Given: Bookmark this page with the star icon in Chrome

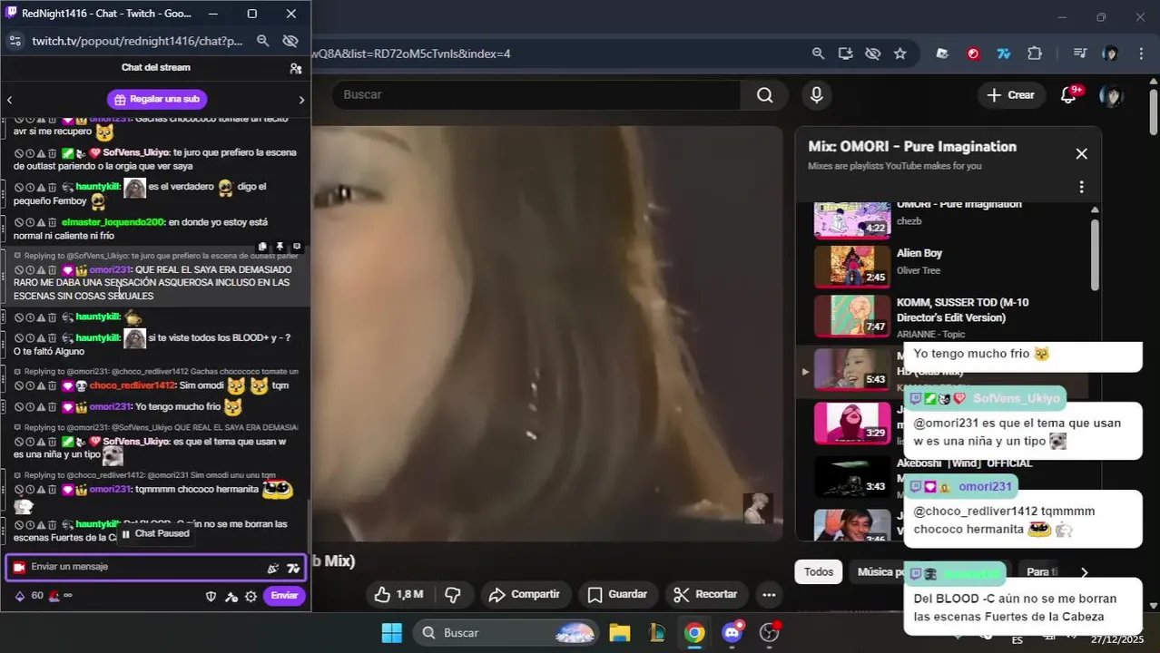Looking at the screenshot, I should pos(899,54).
